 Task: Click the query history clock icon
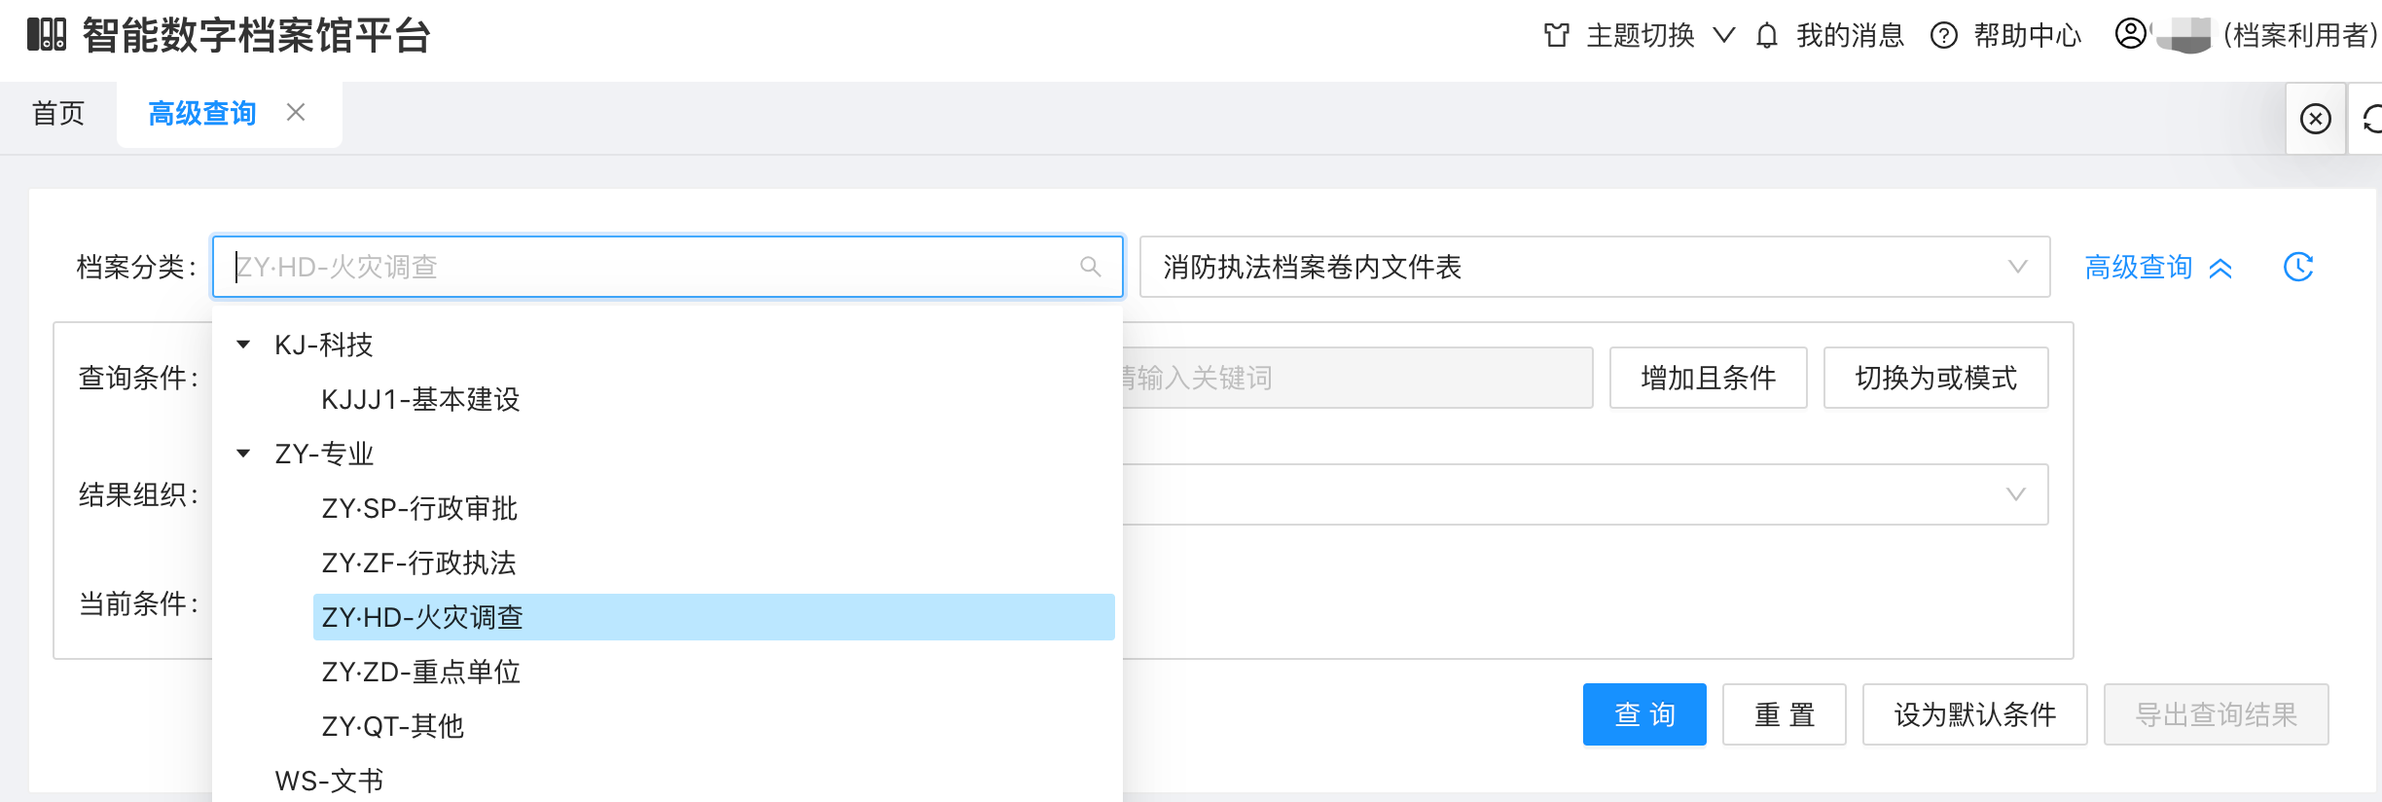(2297, 267)
